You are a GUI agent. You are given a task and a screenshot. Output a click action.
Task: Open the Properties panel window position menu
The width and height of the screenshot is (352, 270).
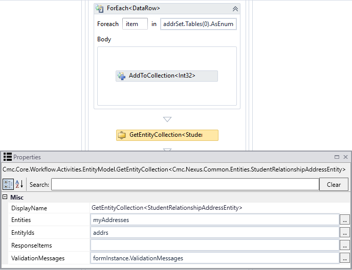pyautogui.click(x=337, y=157)
